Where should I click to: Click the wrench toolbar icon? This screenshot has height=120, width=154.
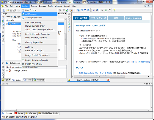pos(94,10)
